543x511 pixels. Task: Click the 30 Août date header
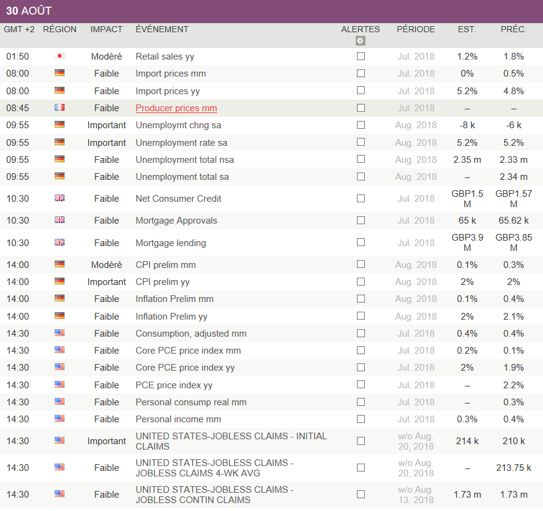[x=29, y=11]
